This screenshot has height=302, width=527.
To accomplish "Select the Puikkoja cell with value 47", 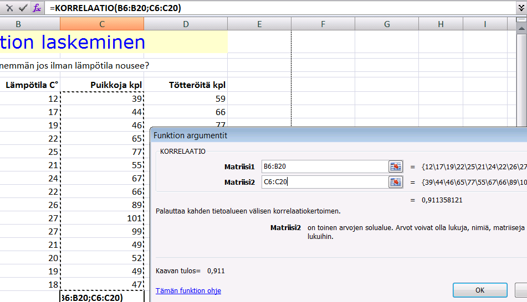I will tap(102, 284).
